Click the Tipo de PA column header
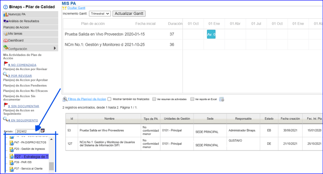Image resolution: width=323 pixels, height=174 pixels. click(151, 119)
